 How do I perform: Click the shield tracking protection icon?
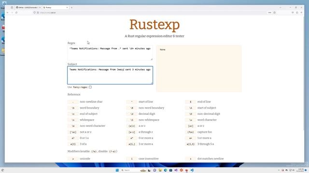(x=34, y=12)
